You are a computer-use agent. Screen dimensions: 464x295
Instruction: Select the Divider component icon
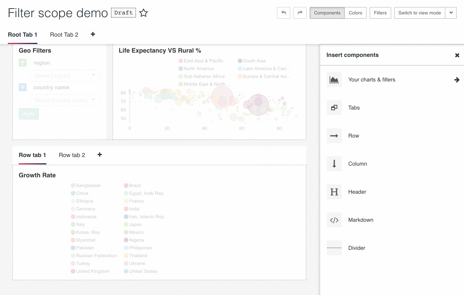point(334,248)
